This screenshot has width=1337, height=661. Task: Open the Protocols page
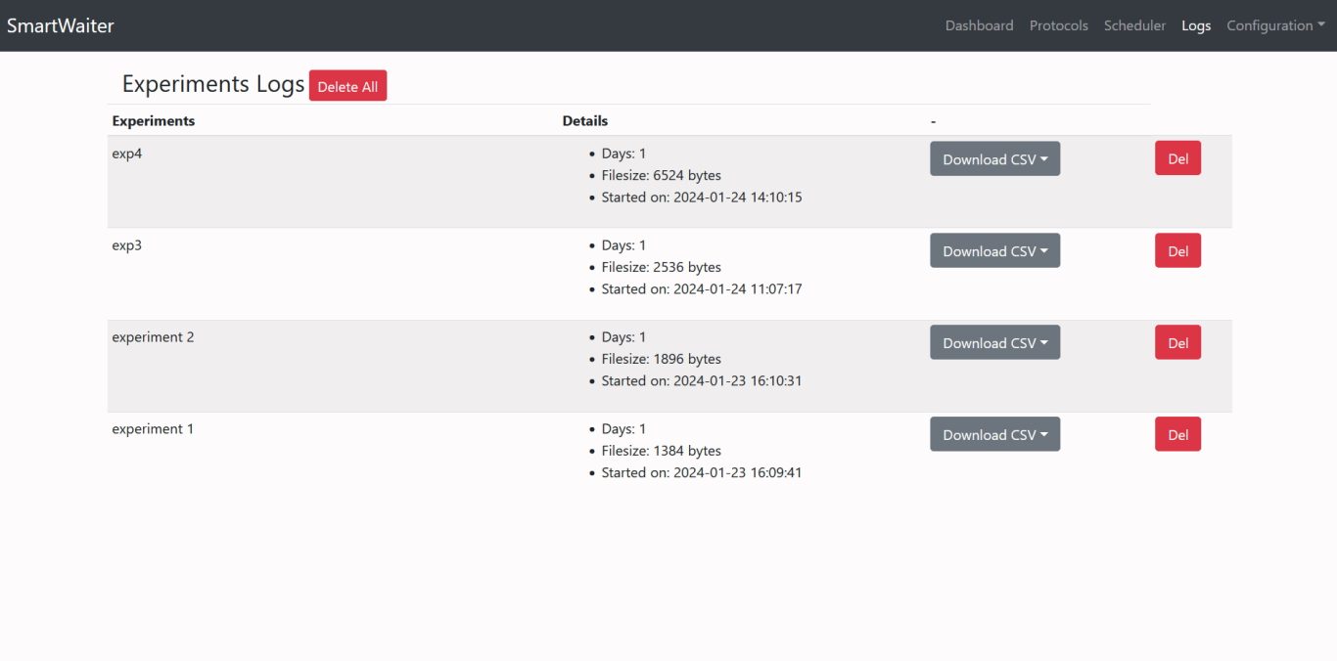(x=1058, y=25)
